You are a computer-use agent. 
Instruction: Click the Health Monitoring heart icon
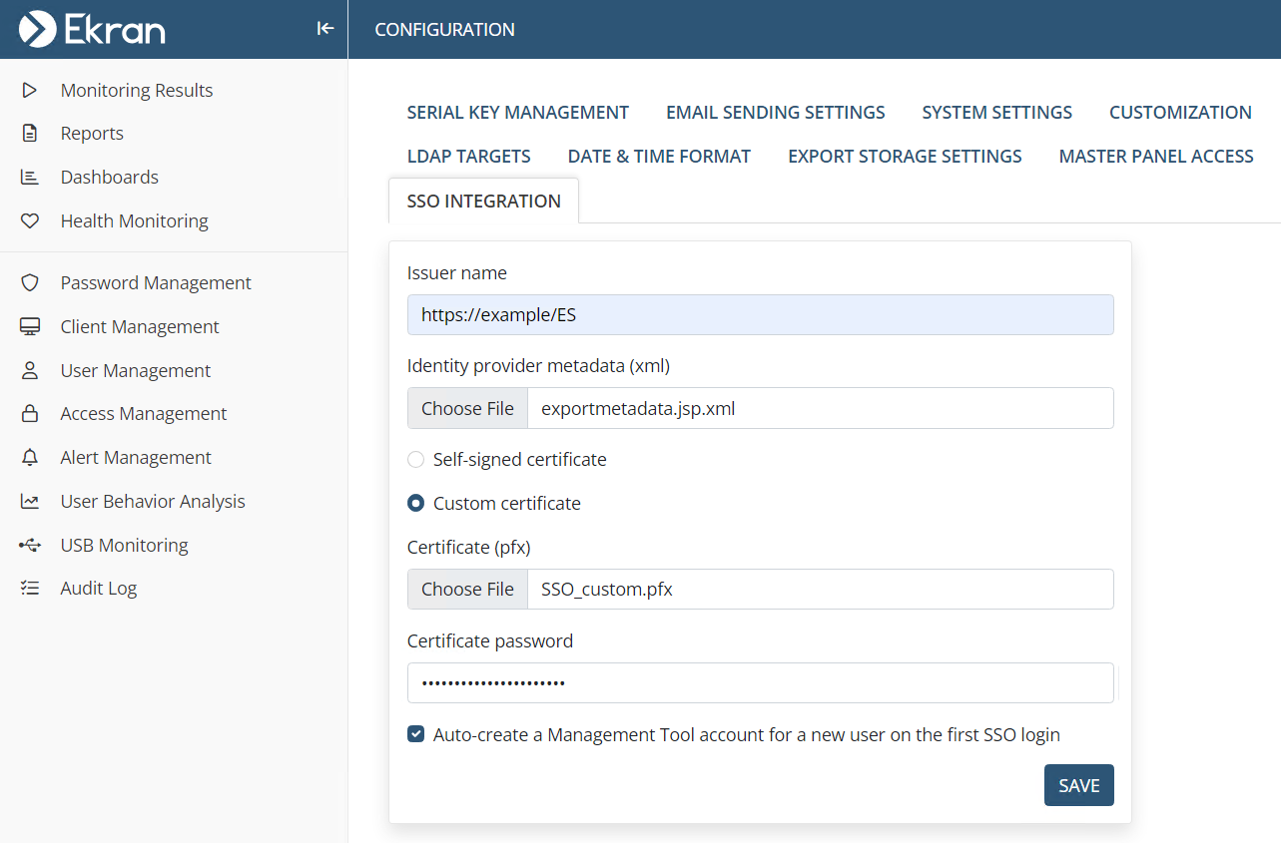[x=30, y=221]
